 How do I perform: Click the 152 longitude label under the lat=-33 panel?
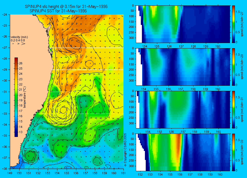click(140, 174)
